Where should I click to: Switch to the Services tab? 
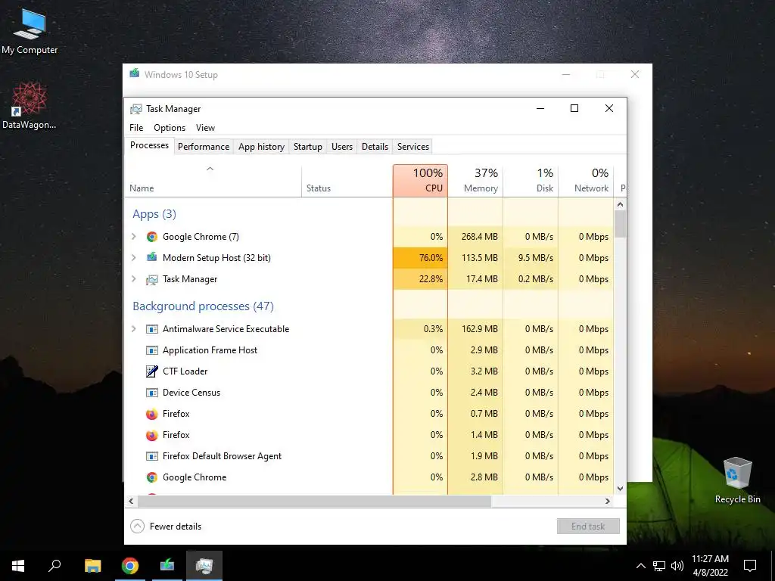coord(413,147)
